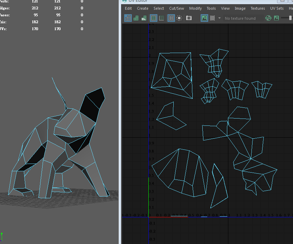Open the UV Sets menu
The image size is (293, 244).
[x=277, y=8]
